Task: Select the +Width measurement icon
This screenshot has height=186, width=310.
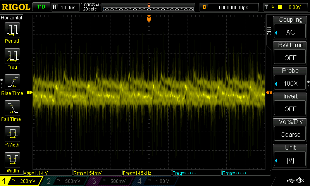Action: point(12,134)
